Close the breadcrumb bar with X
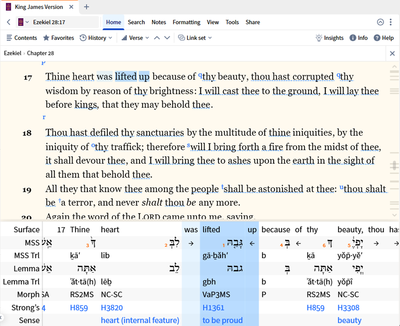 tap(392, 53)
